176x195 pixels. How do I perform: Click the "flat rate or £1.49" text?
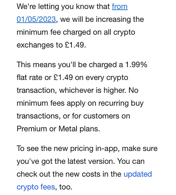[x=45, y=77]
